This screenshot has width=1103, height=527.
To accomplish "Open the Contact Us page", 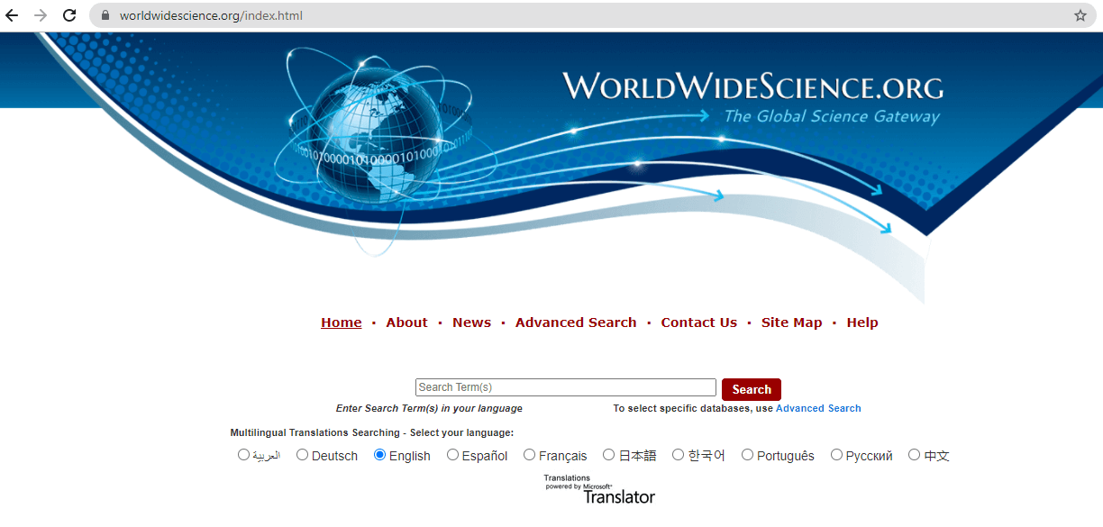I will click(698, 323).
